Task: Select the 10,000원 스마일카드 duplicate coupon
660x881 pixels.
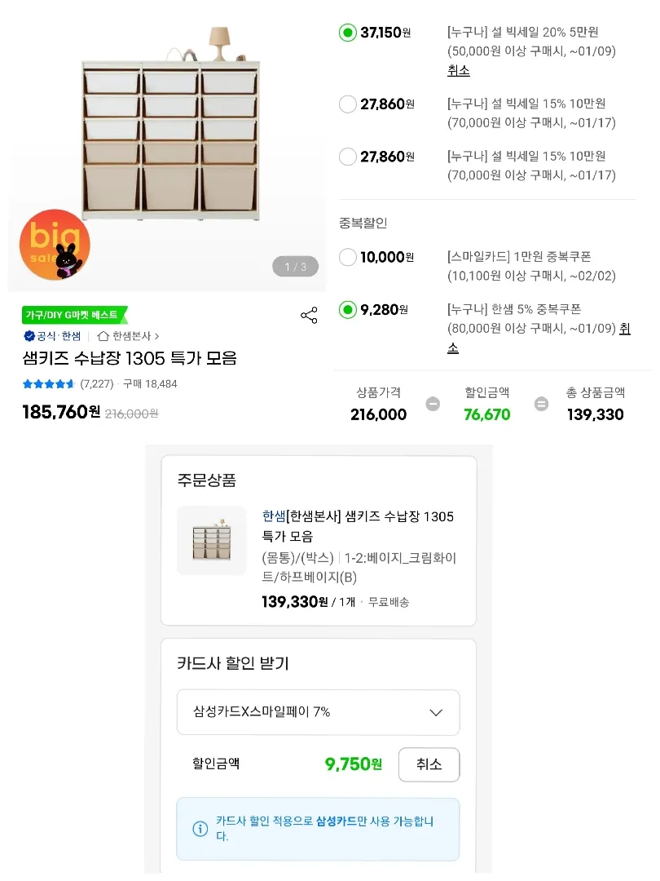Action: tap(348, 257)
